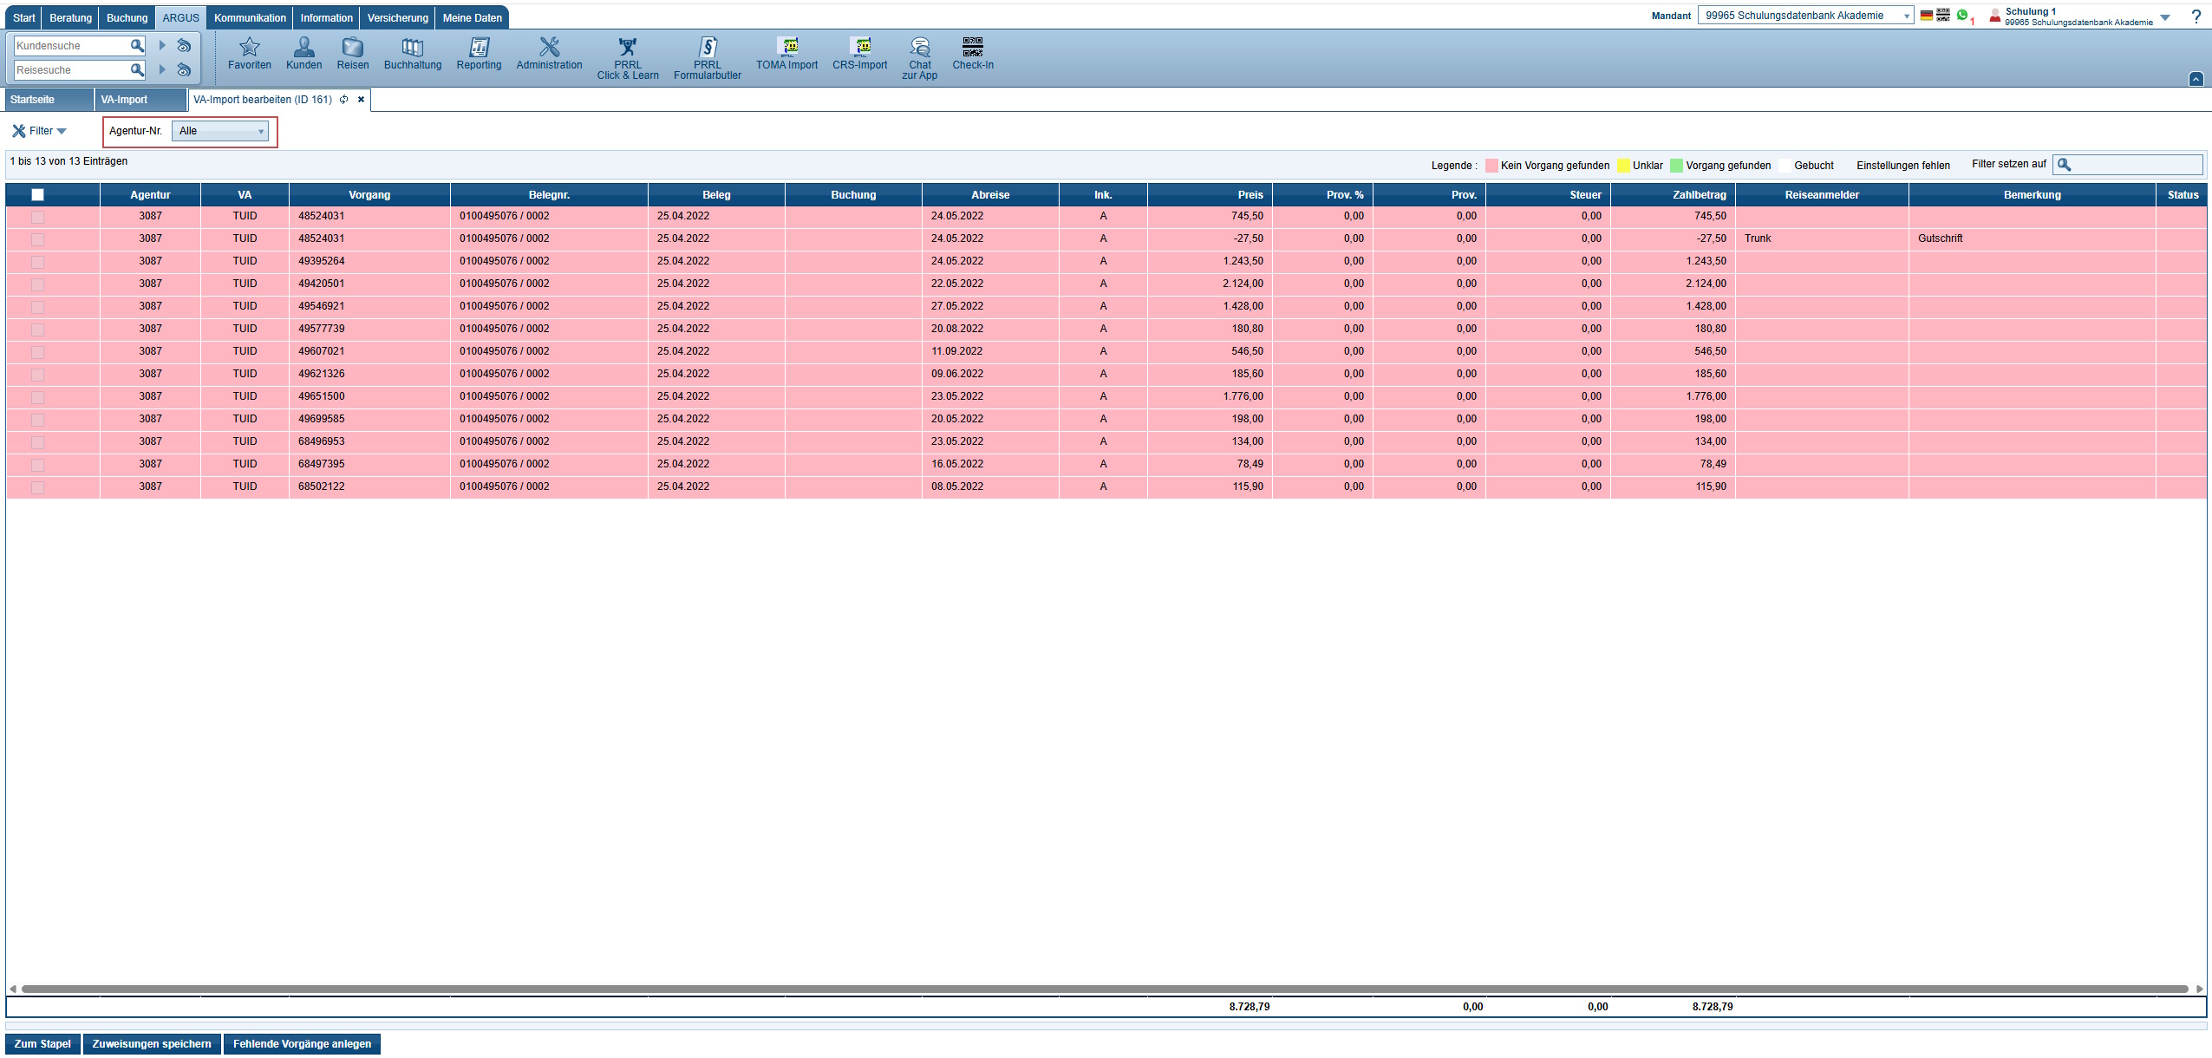Click Zuweisungen speichern
Viewport: 2212px width, 1058px height.
coord(152,1044)
